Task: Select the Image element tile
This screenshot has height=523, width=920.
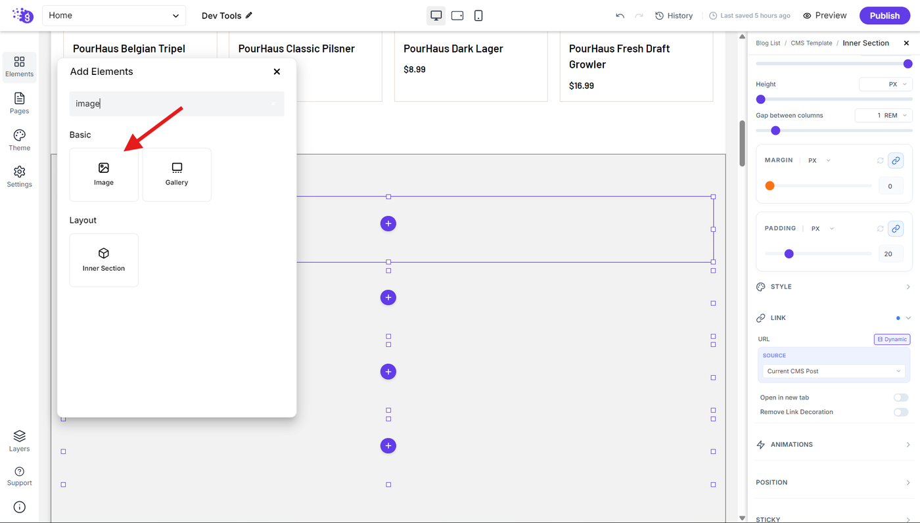Action: (104, 175)
